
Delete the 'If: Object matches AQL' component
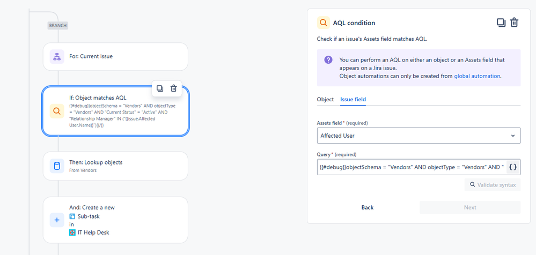click(x=174, y=88)
